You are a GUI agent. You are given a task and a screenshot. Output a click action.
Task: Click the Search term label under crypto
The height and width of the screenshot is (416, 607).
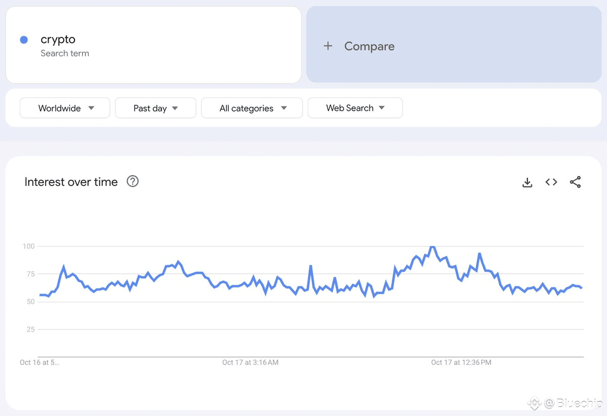click(x=65, y=53)
